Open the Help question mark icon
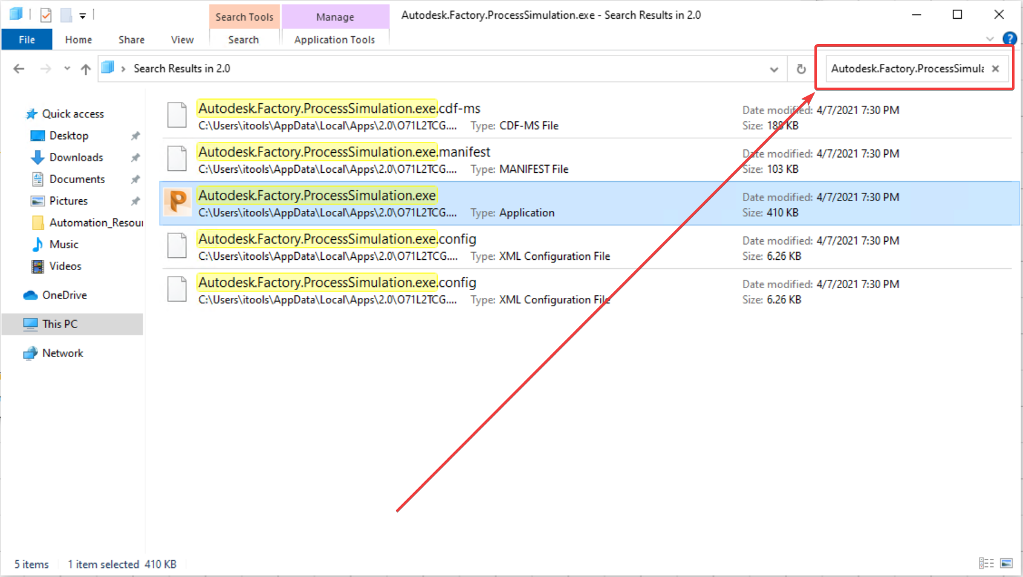The image size is (1023, 577). coord(1009,39)
